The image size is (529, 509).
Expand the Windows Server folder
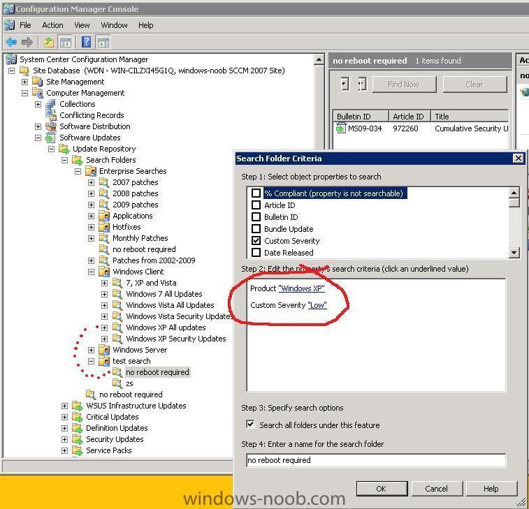tap(91, 350)
